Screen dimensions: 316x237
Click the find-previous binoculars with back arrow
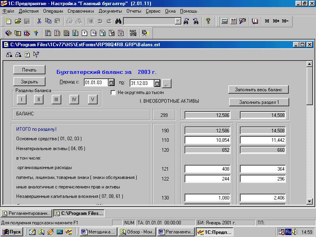pos(196,21)
